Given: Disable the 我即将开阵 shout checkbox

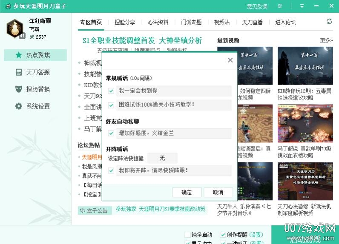Looking at the screenshot, I should point(111,170).
